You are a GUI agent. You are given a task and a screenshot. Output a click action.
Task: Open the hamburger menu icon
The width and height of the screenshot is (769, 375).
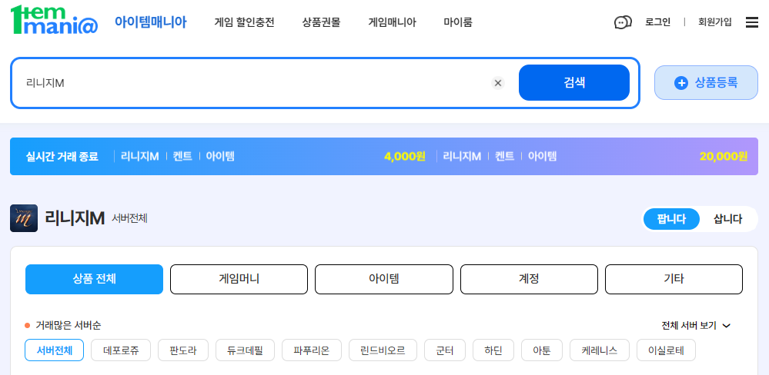[x=752, y=22]
